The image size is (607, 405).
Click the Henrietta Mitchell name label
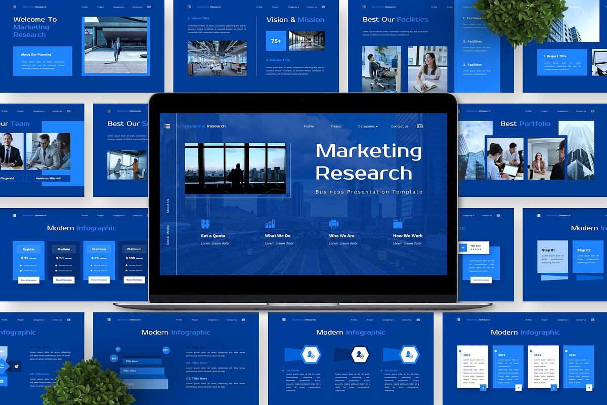click(x=49, y=178)
